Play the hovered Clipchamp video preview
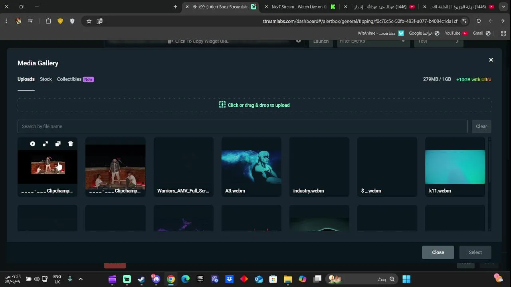 coord(33,144)
